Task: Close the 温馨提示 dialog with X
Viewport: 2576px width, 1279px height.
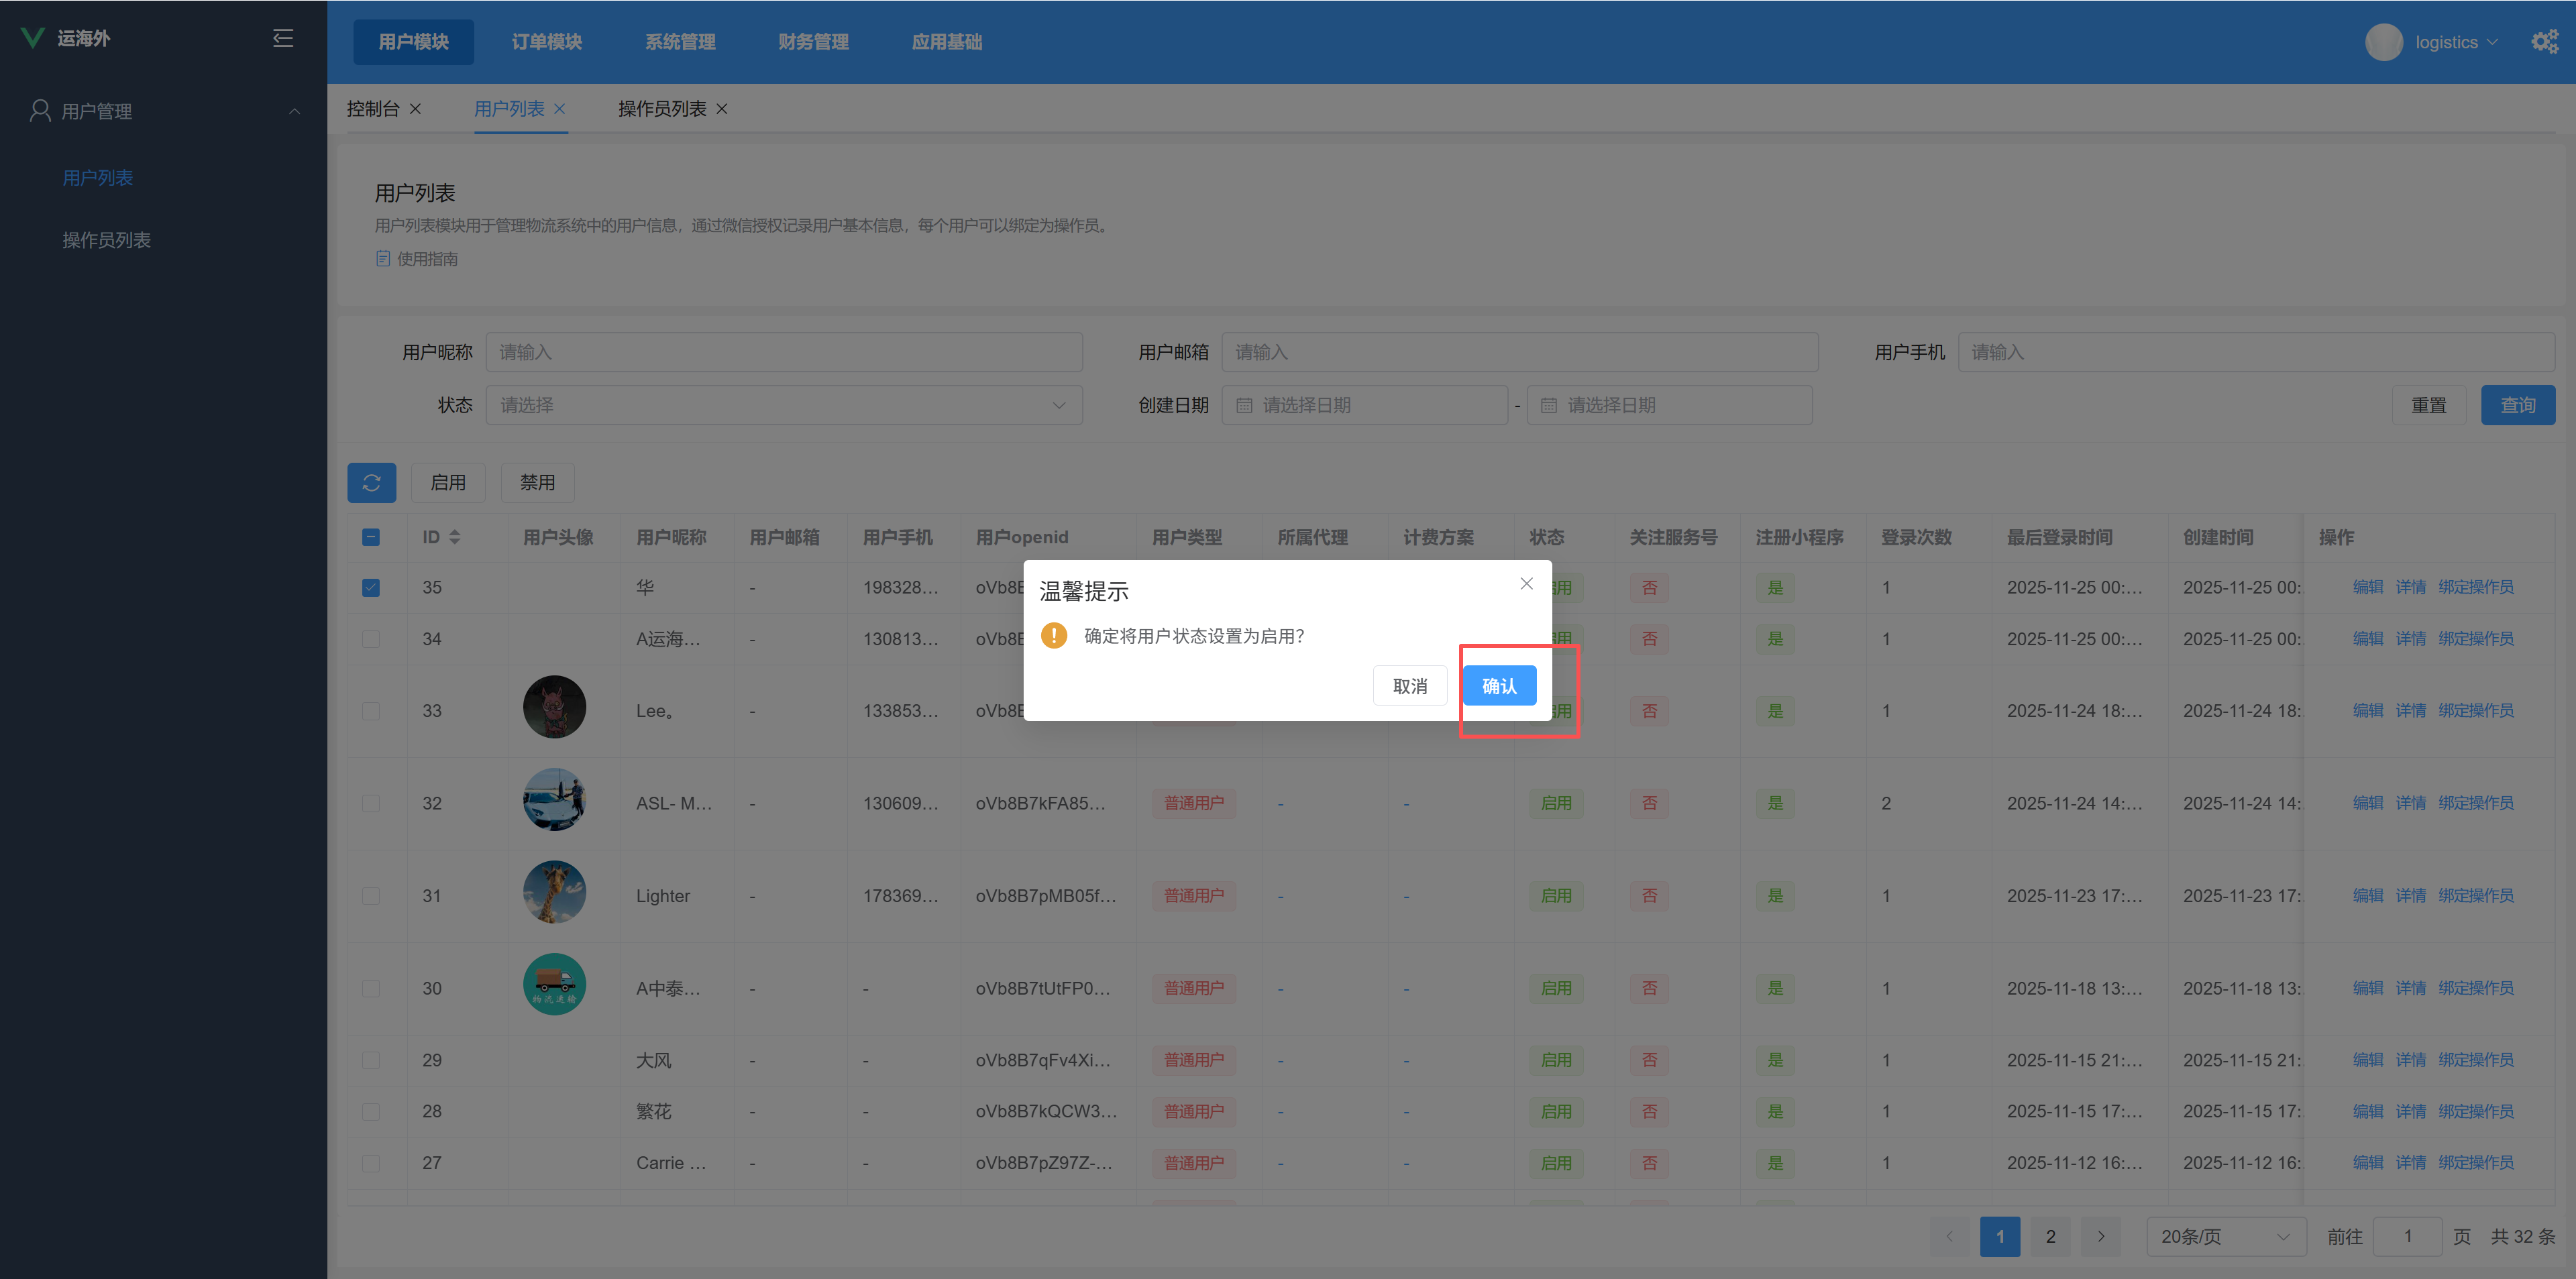Action: click(x=1526, y=584)
